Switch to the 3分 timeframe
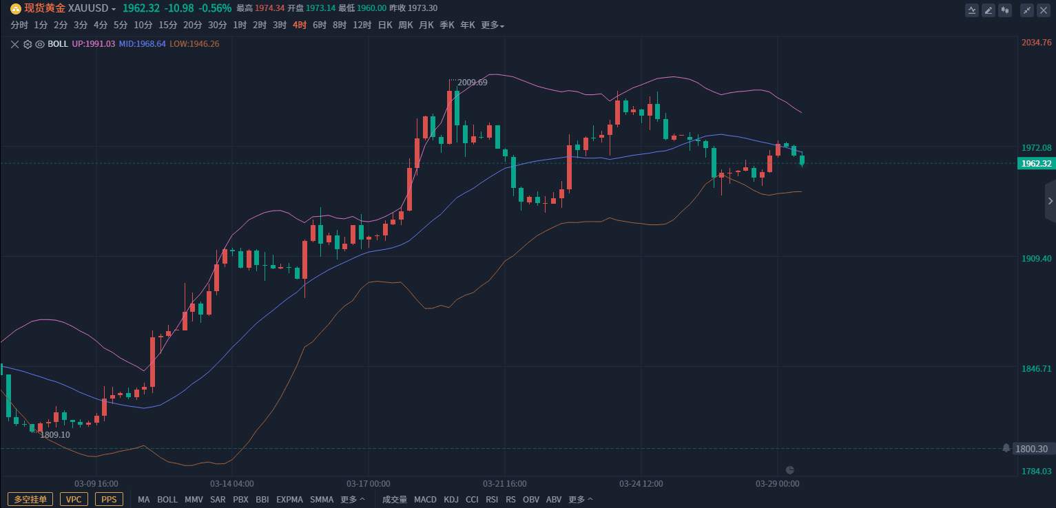Screen dimensions: 1056x508 81,25
